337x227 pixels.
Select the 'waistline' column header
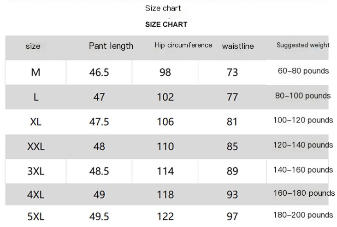[238, 46]
